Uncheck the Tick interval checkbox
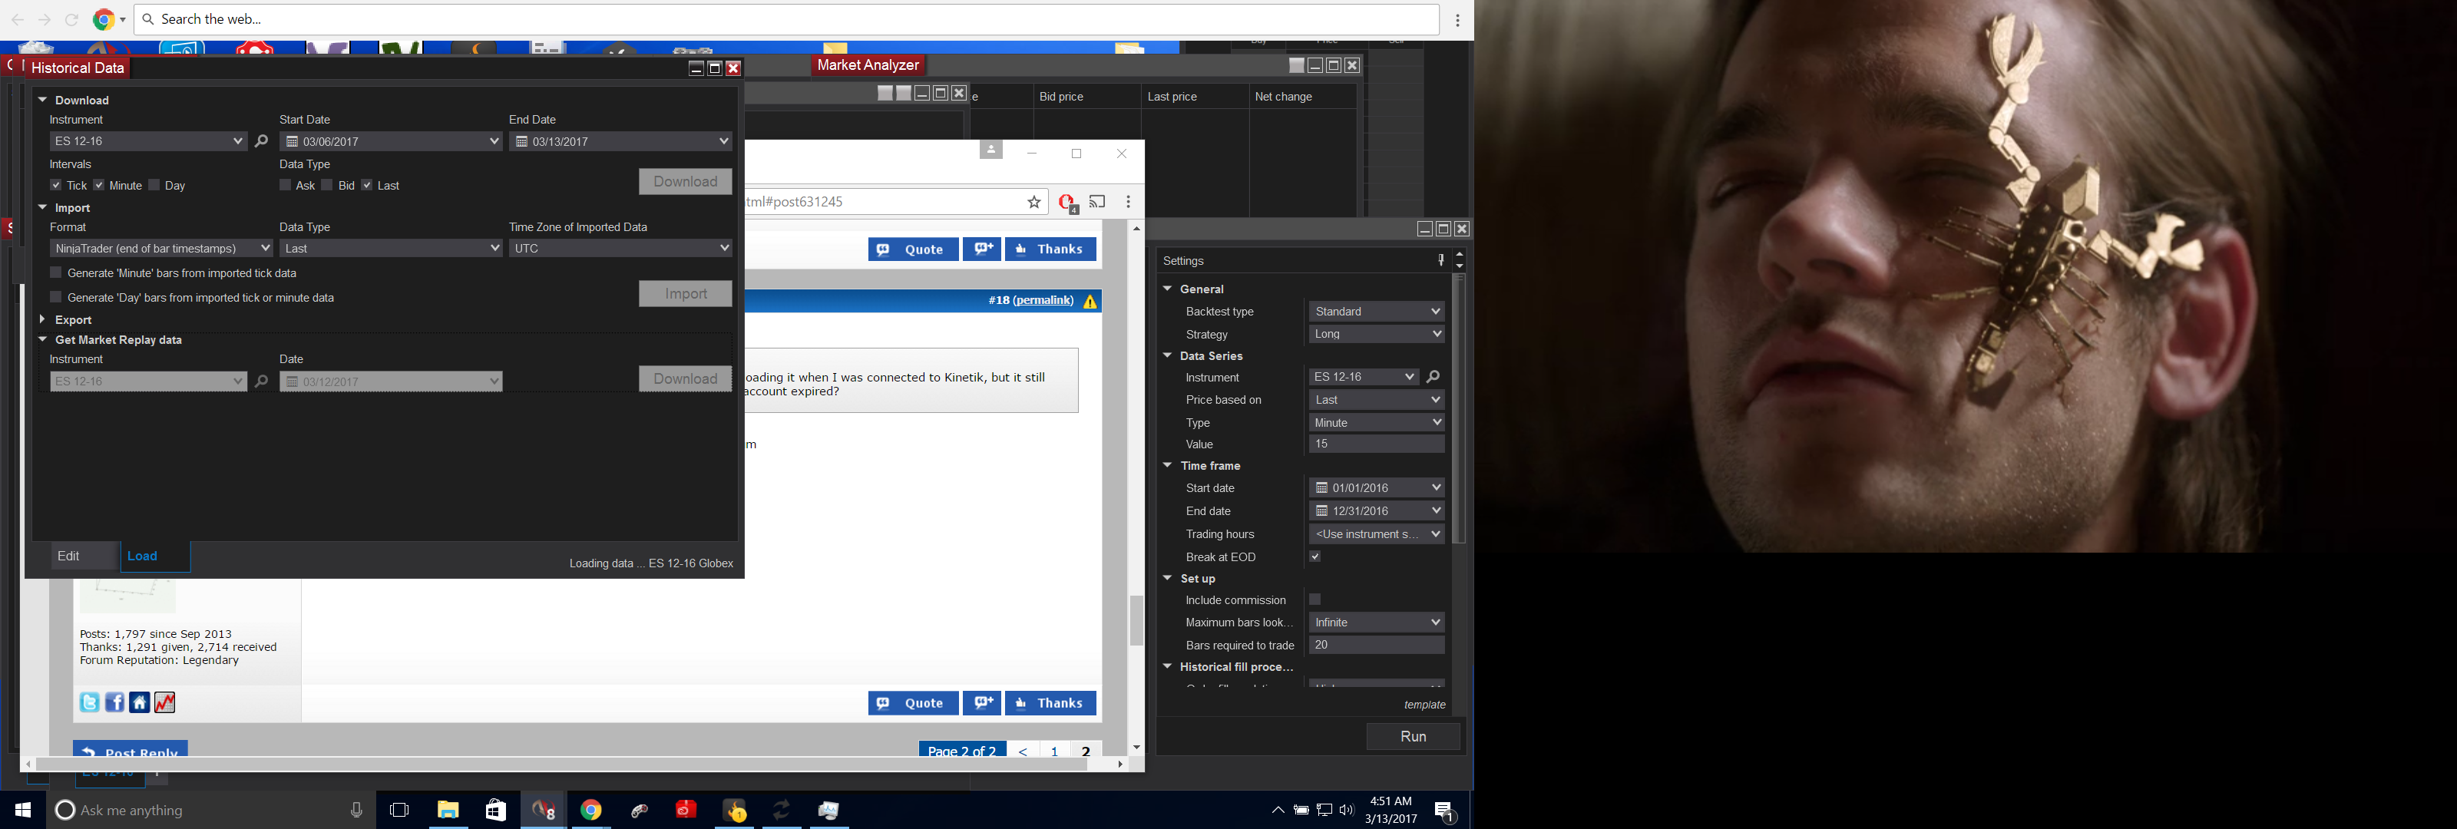The height and width of the screenshot is (829, 2457). 55,185
